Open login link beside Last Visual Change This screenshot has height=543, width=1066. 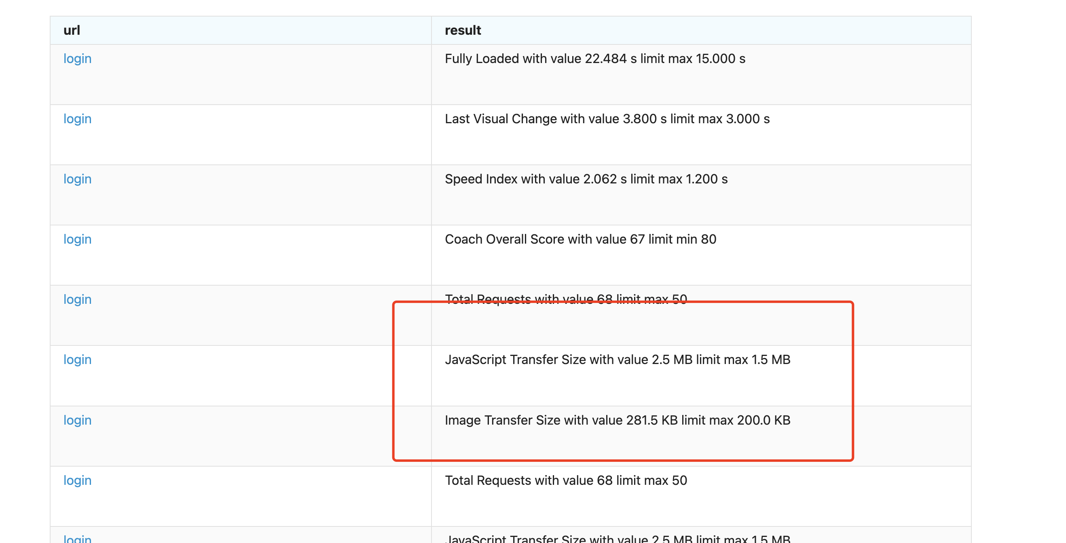click(x=77, y=119)
